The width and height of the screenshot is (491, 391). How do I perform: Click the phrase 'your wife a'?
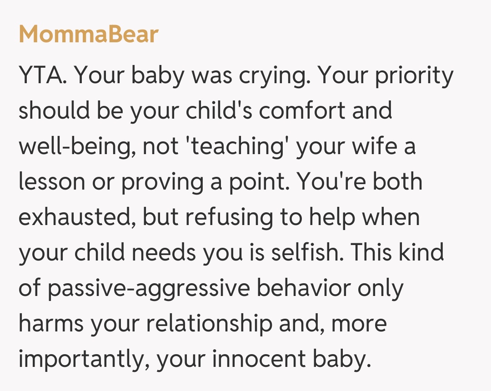[x=356, y=146]
